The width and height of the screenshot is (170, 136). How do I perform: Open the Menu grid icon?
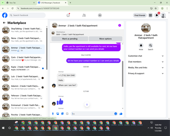pyautogui.click(x=150, y=15)
